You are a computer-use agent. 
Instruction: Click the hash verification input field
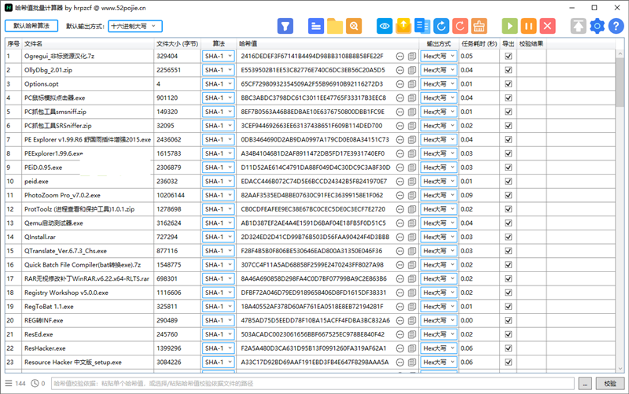point(314,383)
